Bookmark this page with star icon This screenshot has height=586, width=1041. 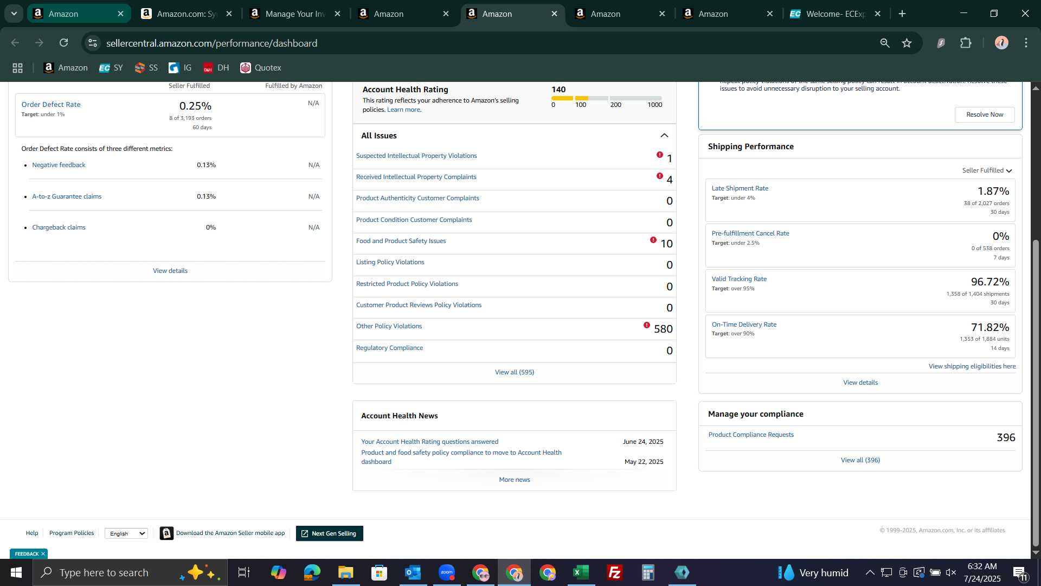[907, 43]
